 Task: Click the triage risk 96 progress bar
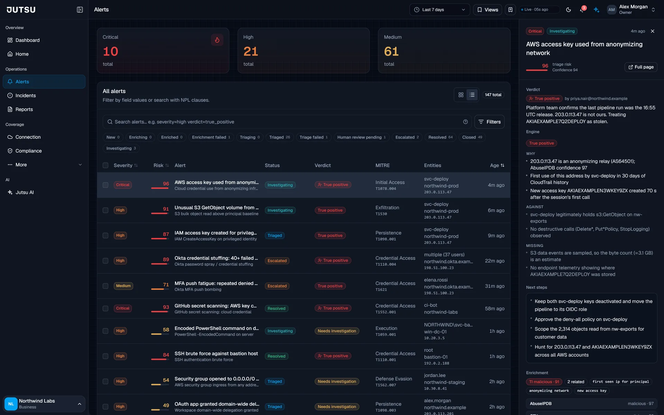(x=537, y=70)
